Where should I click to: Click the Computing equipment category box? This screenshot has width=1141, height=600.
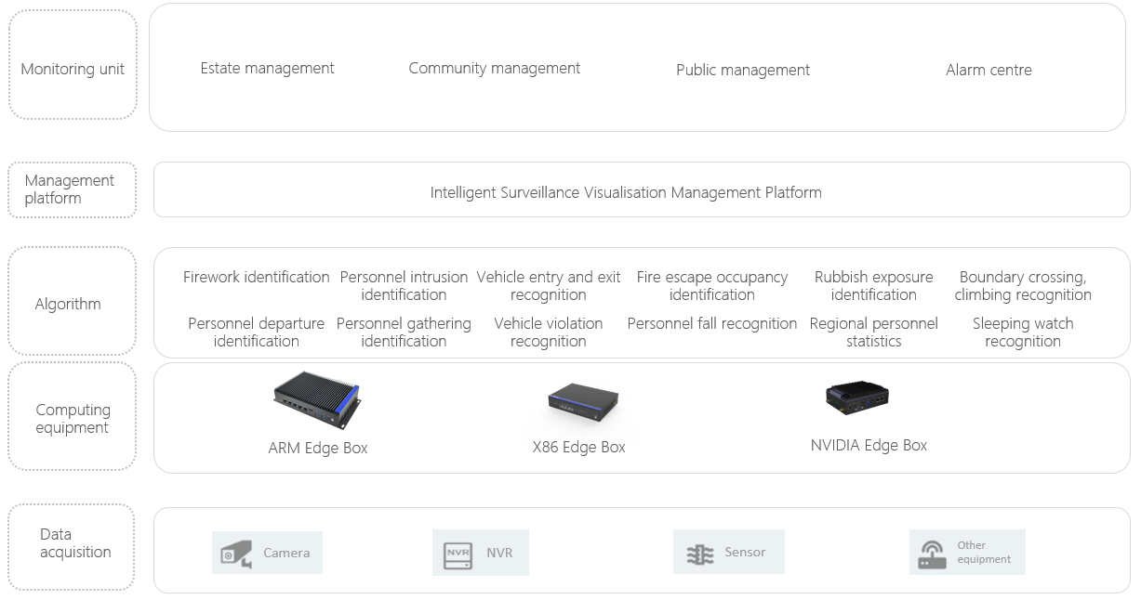pyautogui.click(x=72, y=416)
